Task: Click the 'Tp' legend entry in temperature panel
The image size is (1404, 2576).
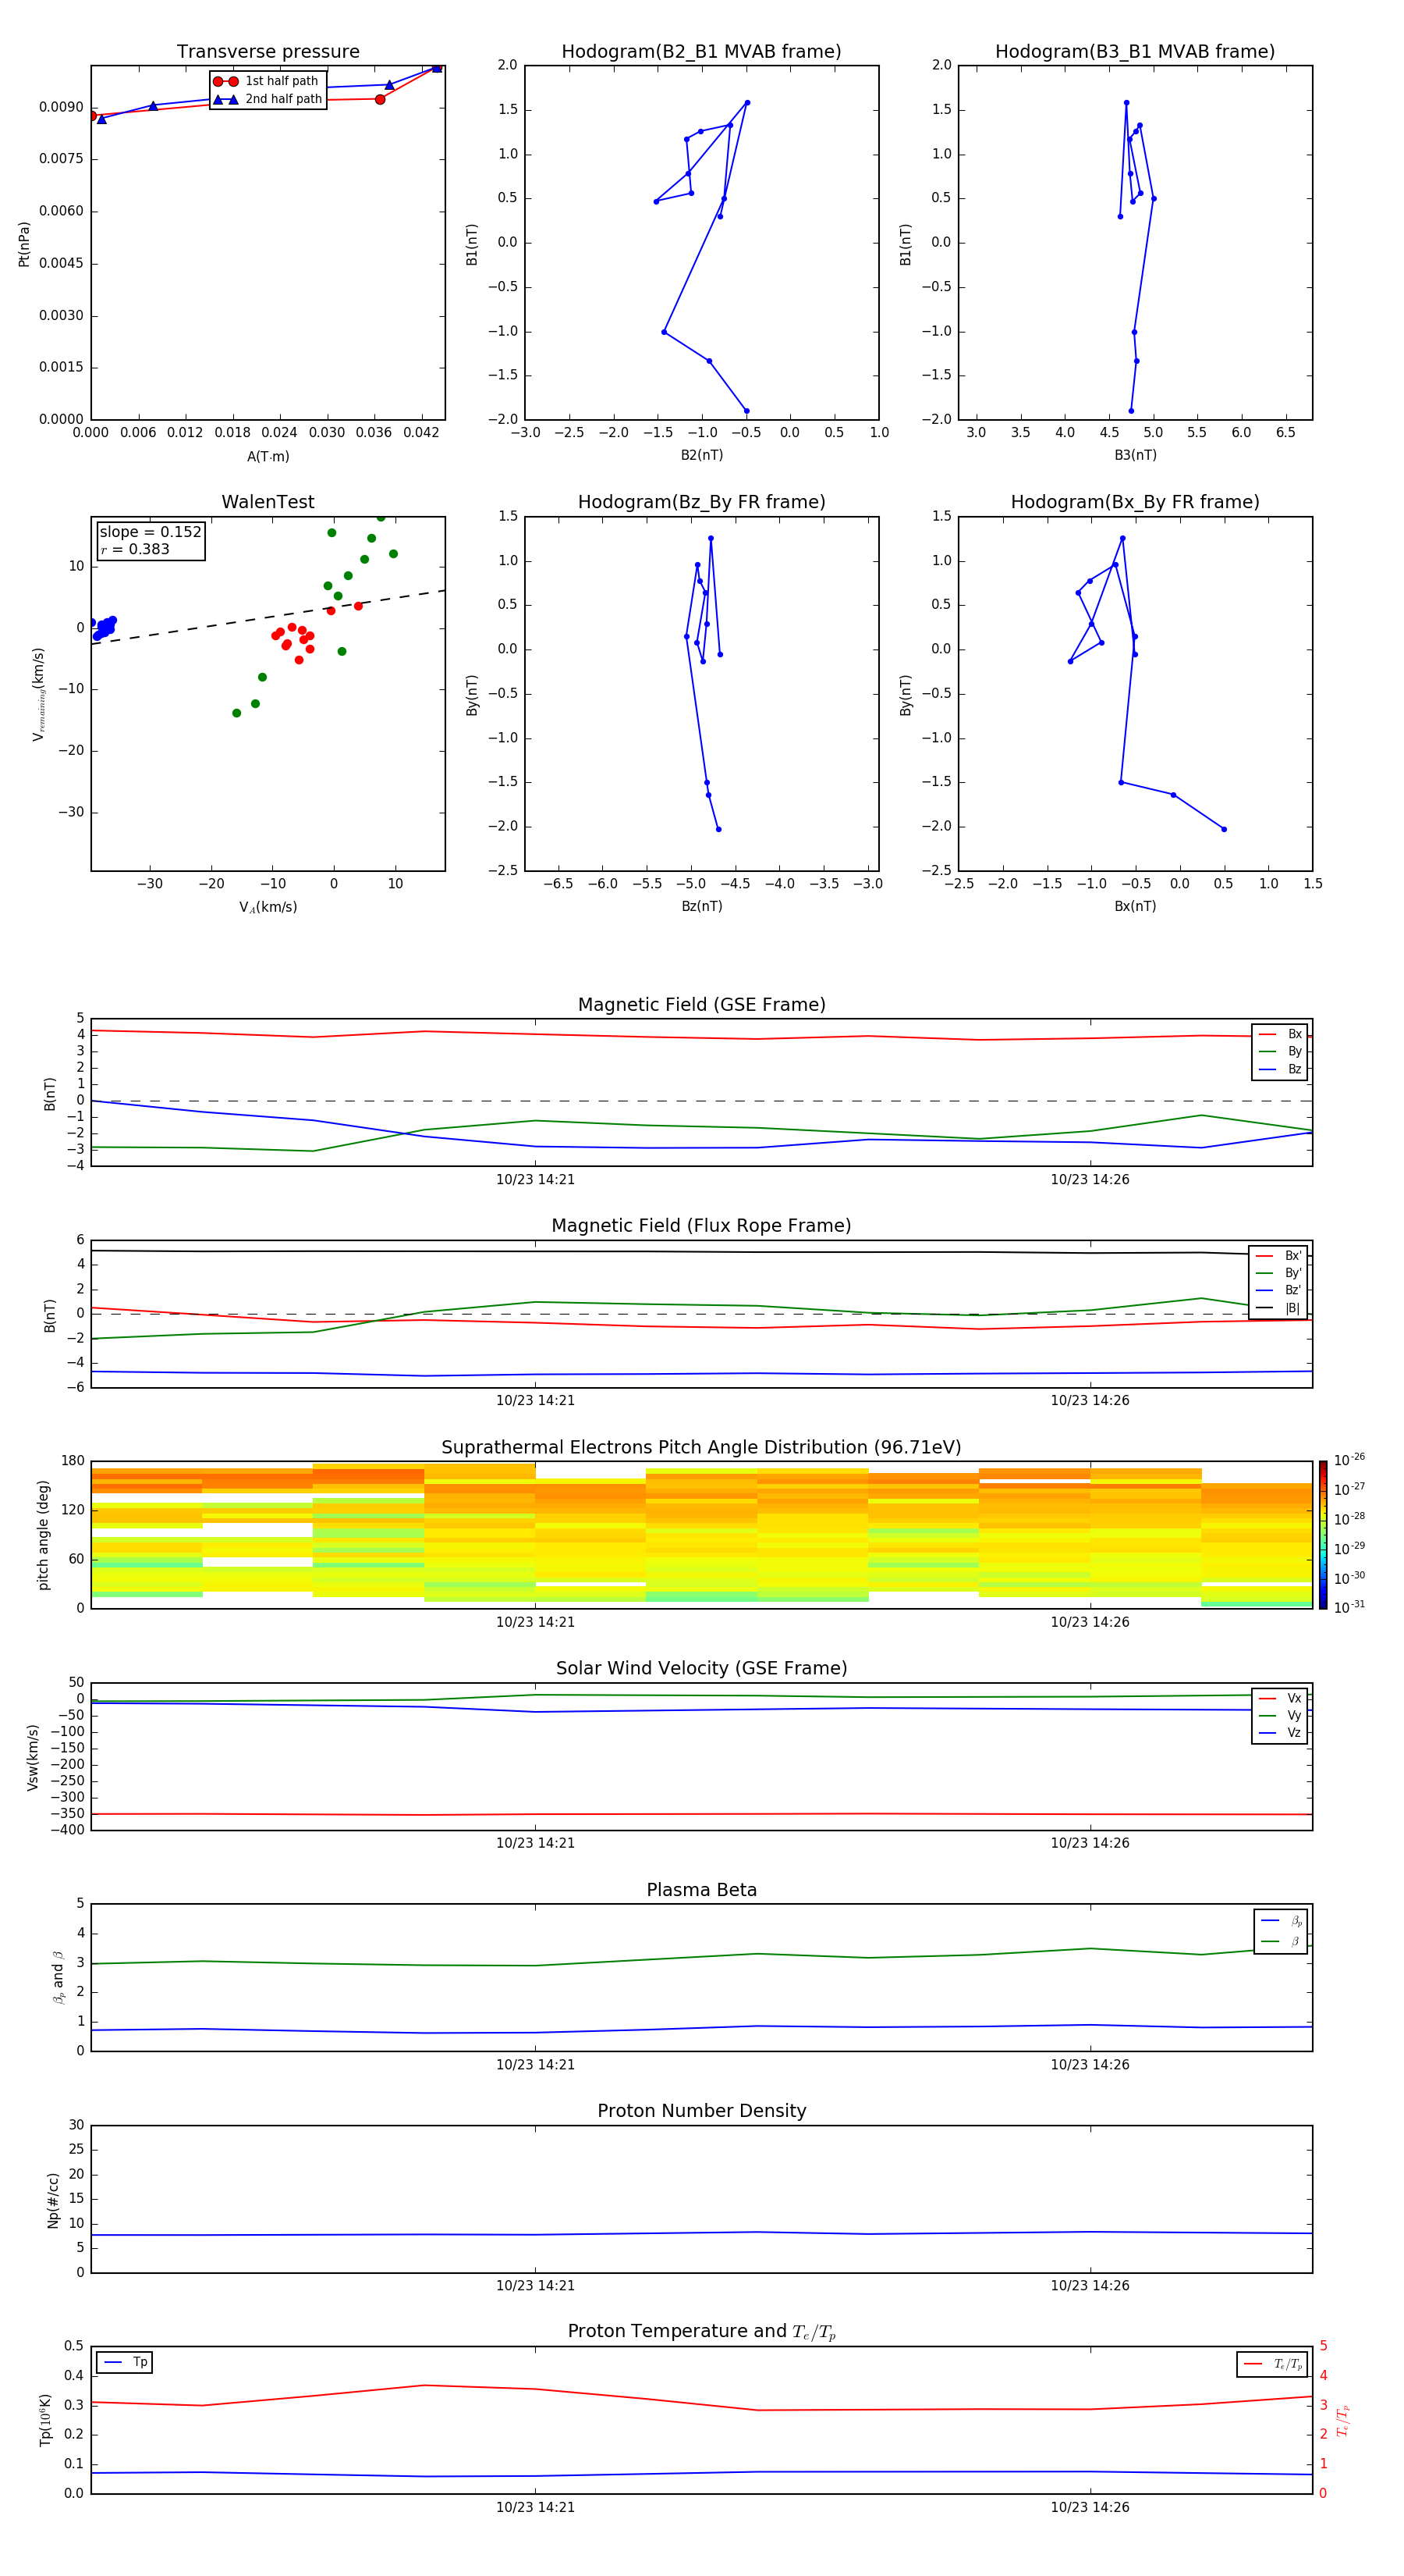Action: pos(125,2362)
